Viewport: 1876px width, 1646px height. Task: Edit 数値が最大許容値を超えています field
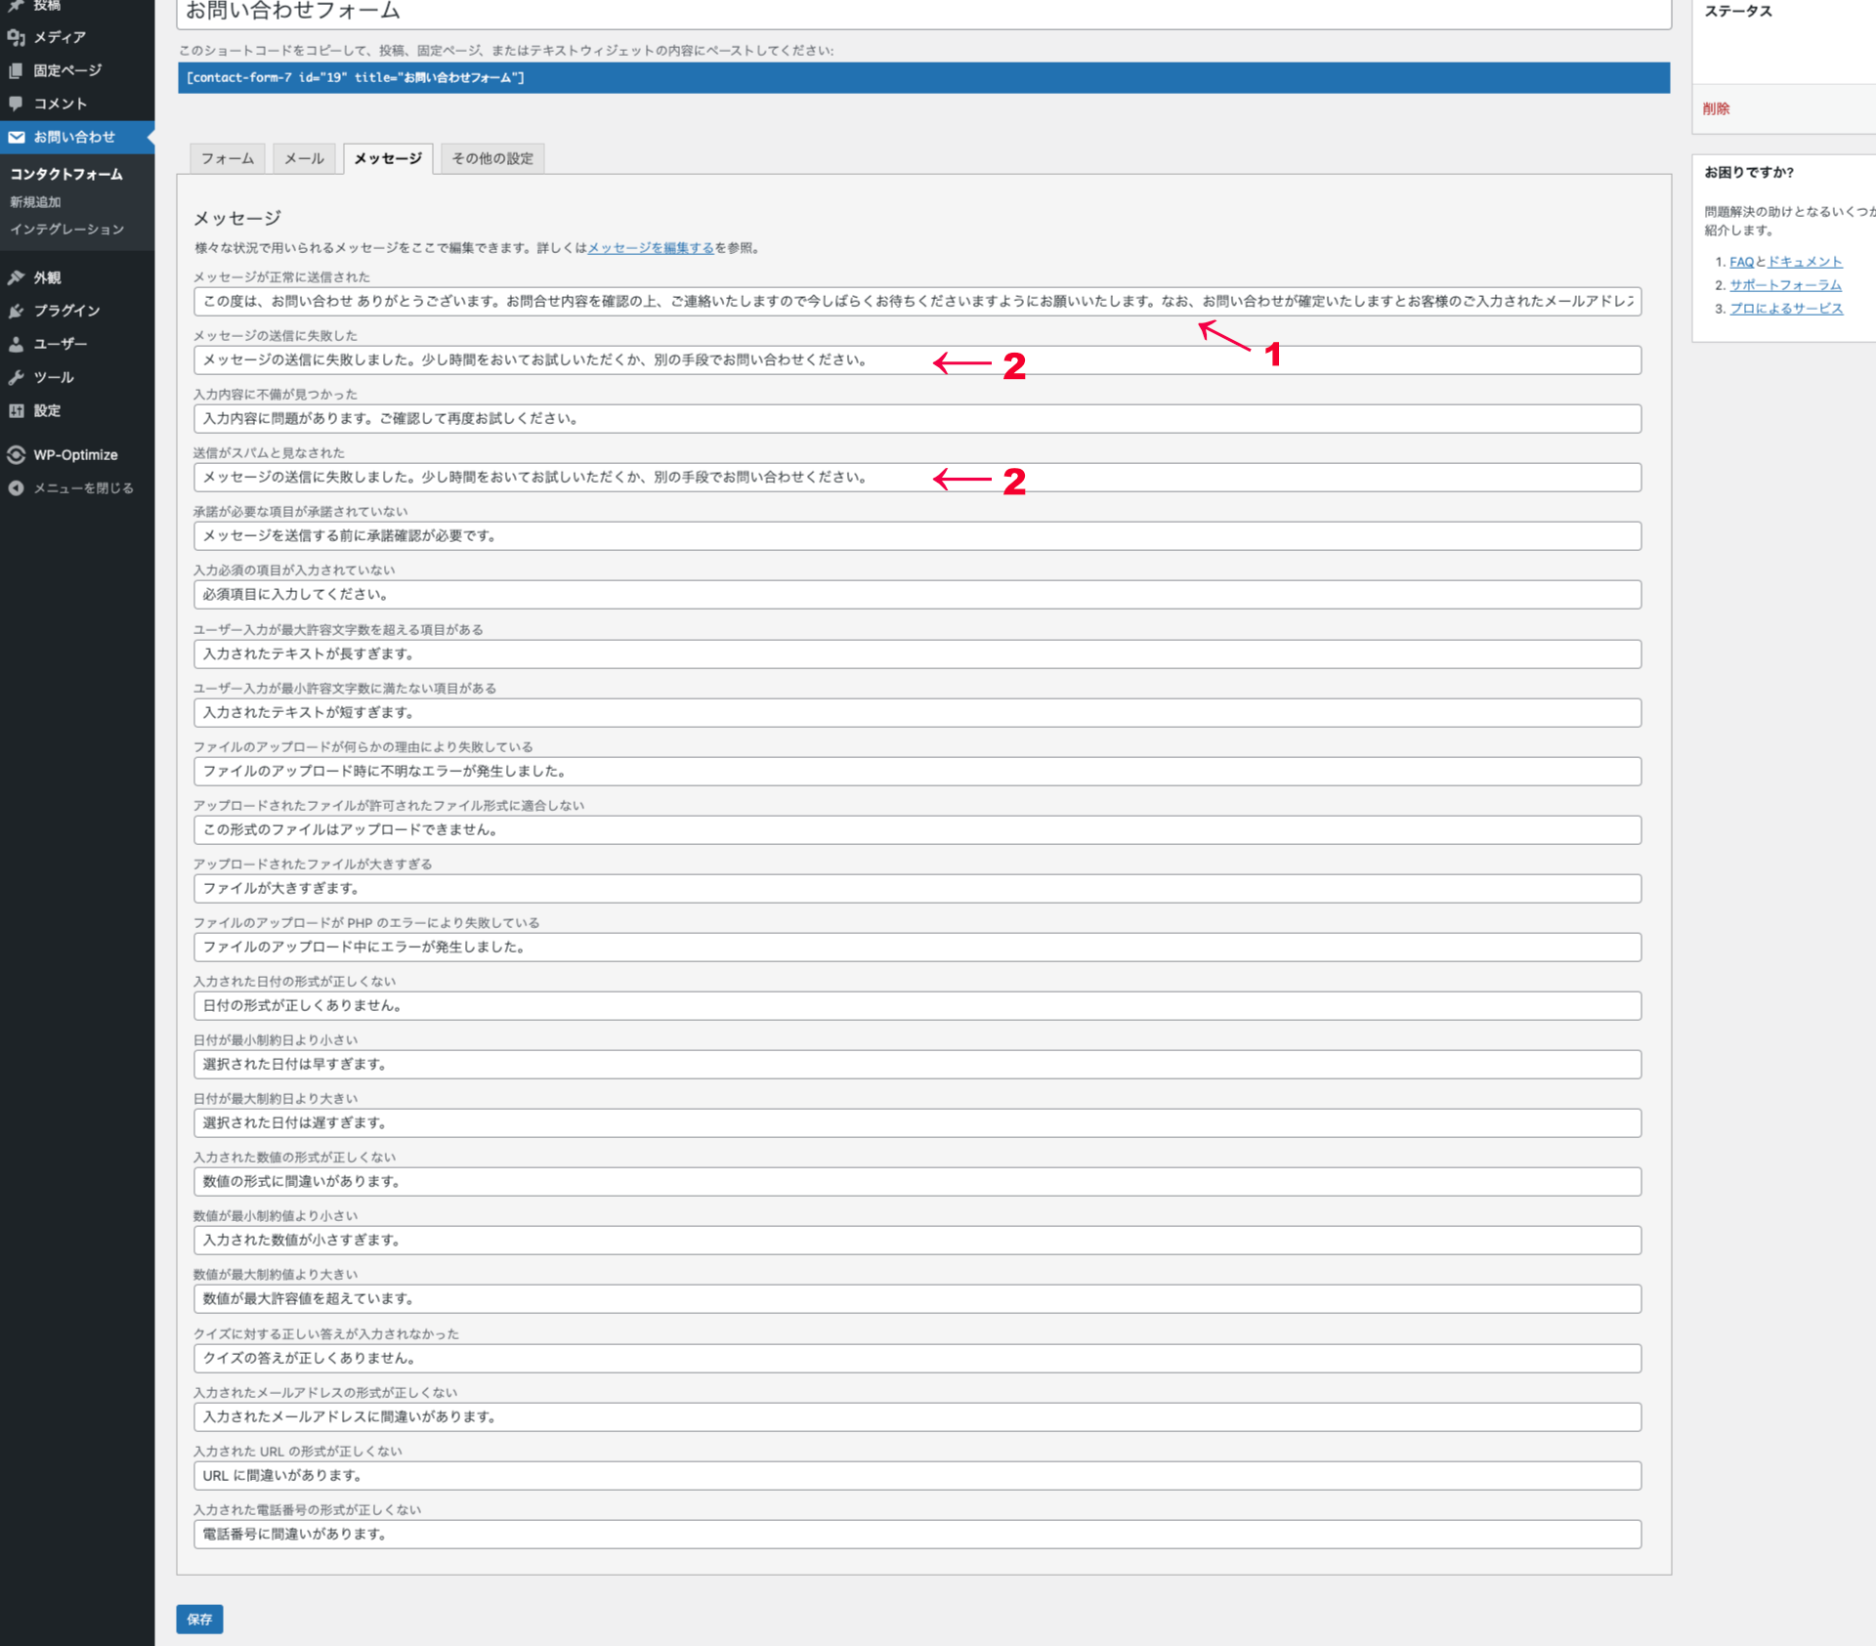pyautogui.click(x=917, y=1298)
